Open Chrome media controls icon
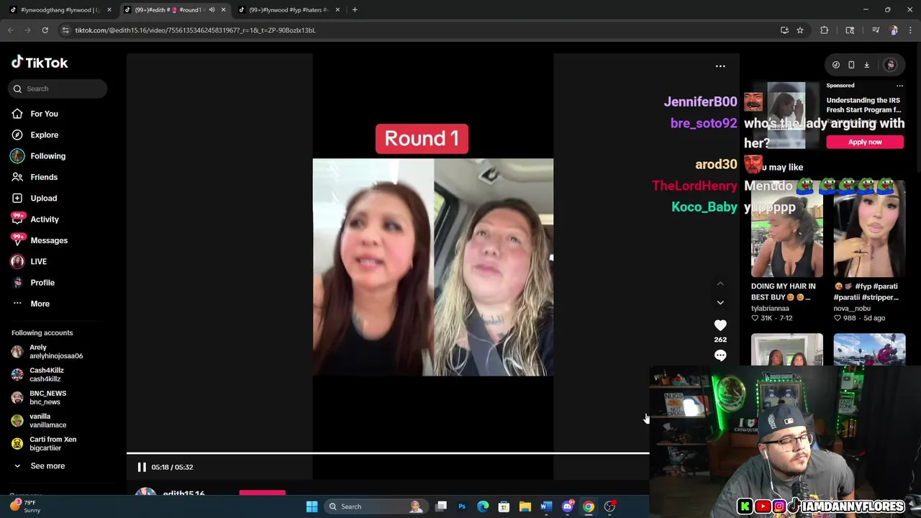The image size is (921, 518). pyautogui.click(x=876, y=30)
